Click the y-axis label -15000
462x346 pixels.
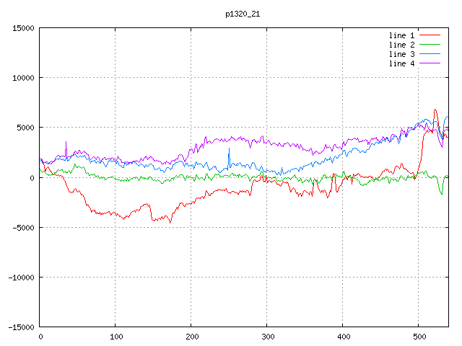point(21,327)
